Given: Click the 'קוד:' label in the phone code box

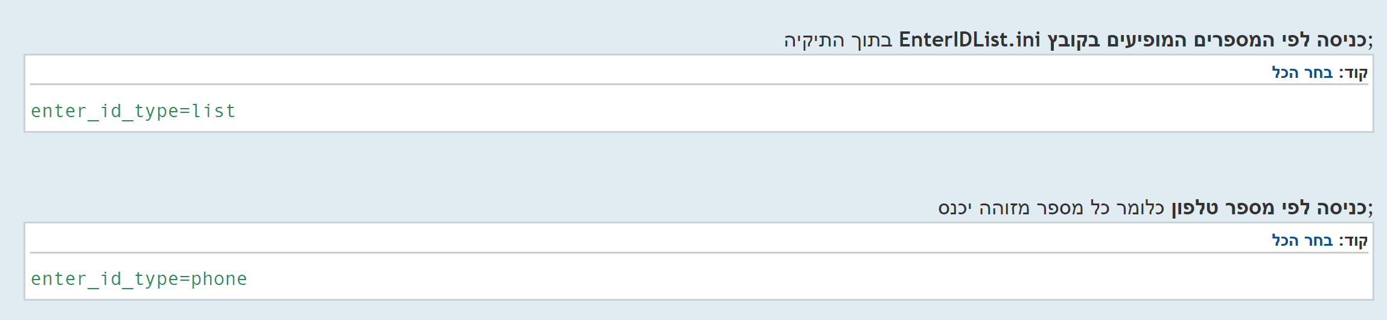Looking at the screenshot, I should tap(1353, 241).
